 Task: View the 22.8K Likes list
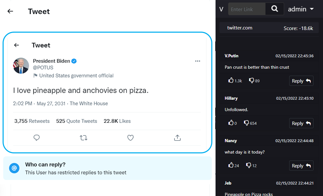117,121
